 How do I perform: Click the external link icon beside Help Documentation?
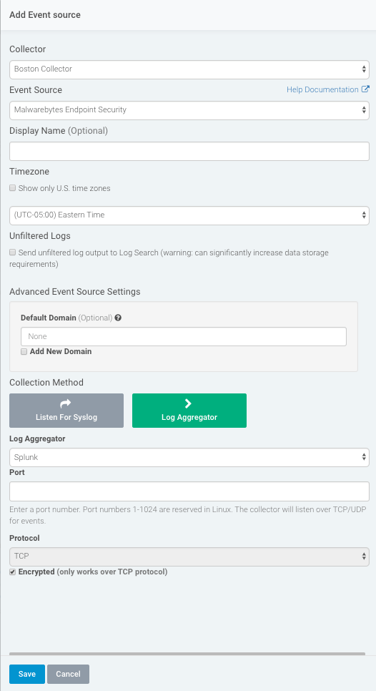(x=365, y=89)
